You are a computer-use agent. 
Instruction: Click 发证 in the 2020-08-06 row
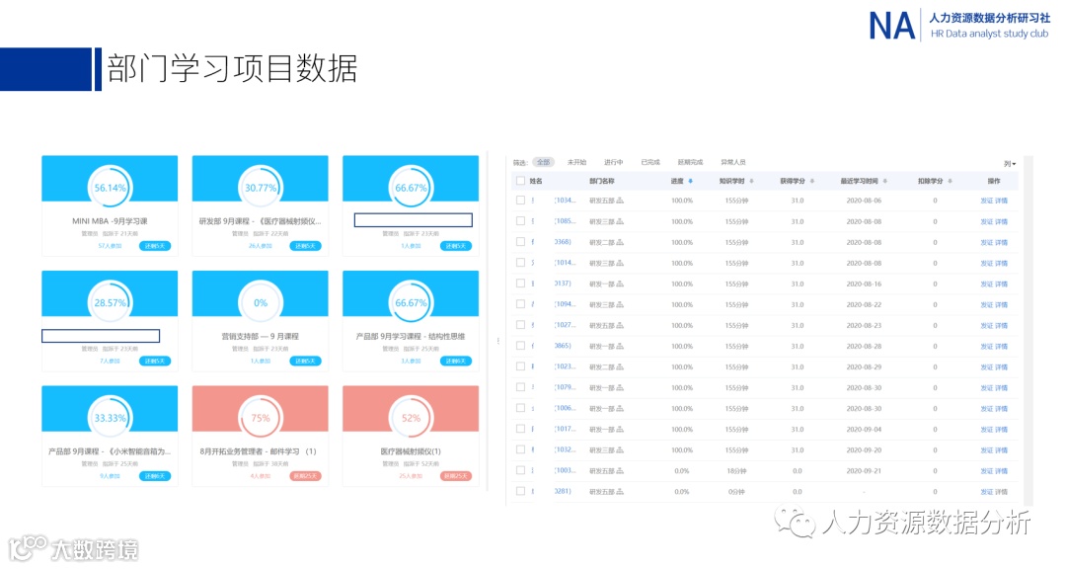pos(986,201)
